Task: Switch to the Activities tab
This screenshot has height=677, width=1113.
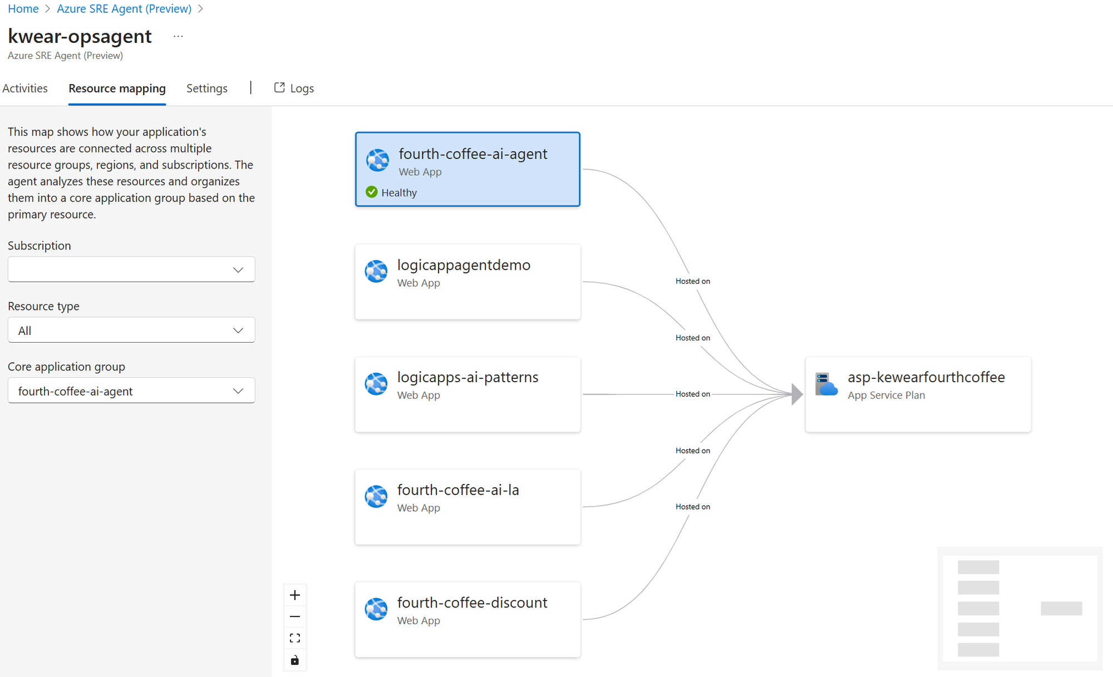Action: 25,88
